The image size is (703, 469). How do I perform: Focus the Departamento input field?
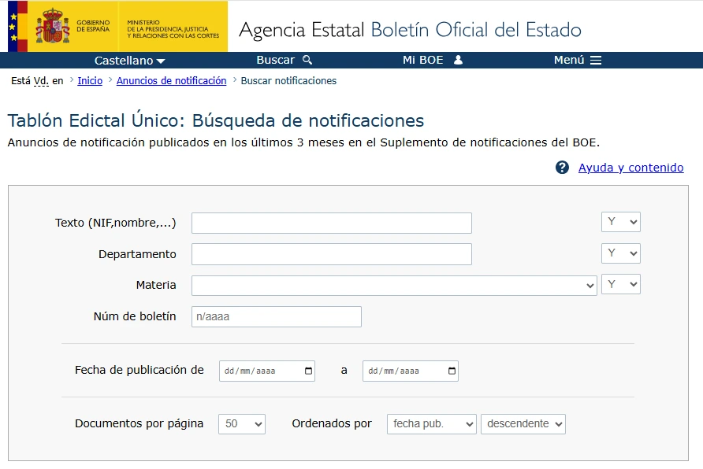pos(331,254)
